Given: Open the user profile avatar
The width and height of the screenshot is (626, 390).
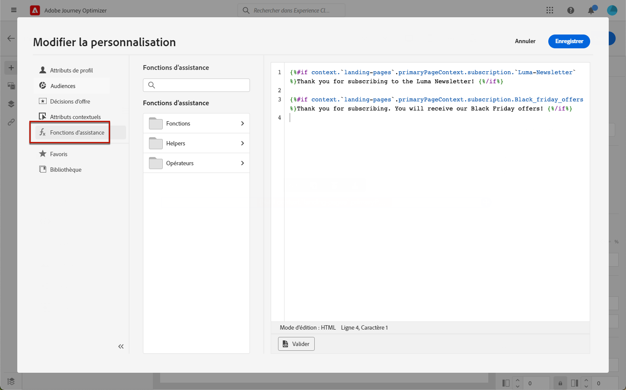Looking at the screenshot, I should (612, 10).
